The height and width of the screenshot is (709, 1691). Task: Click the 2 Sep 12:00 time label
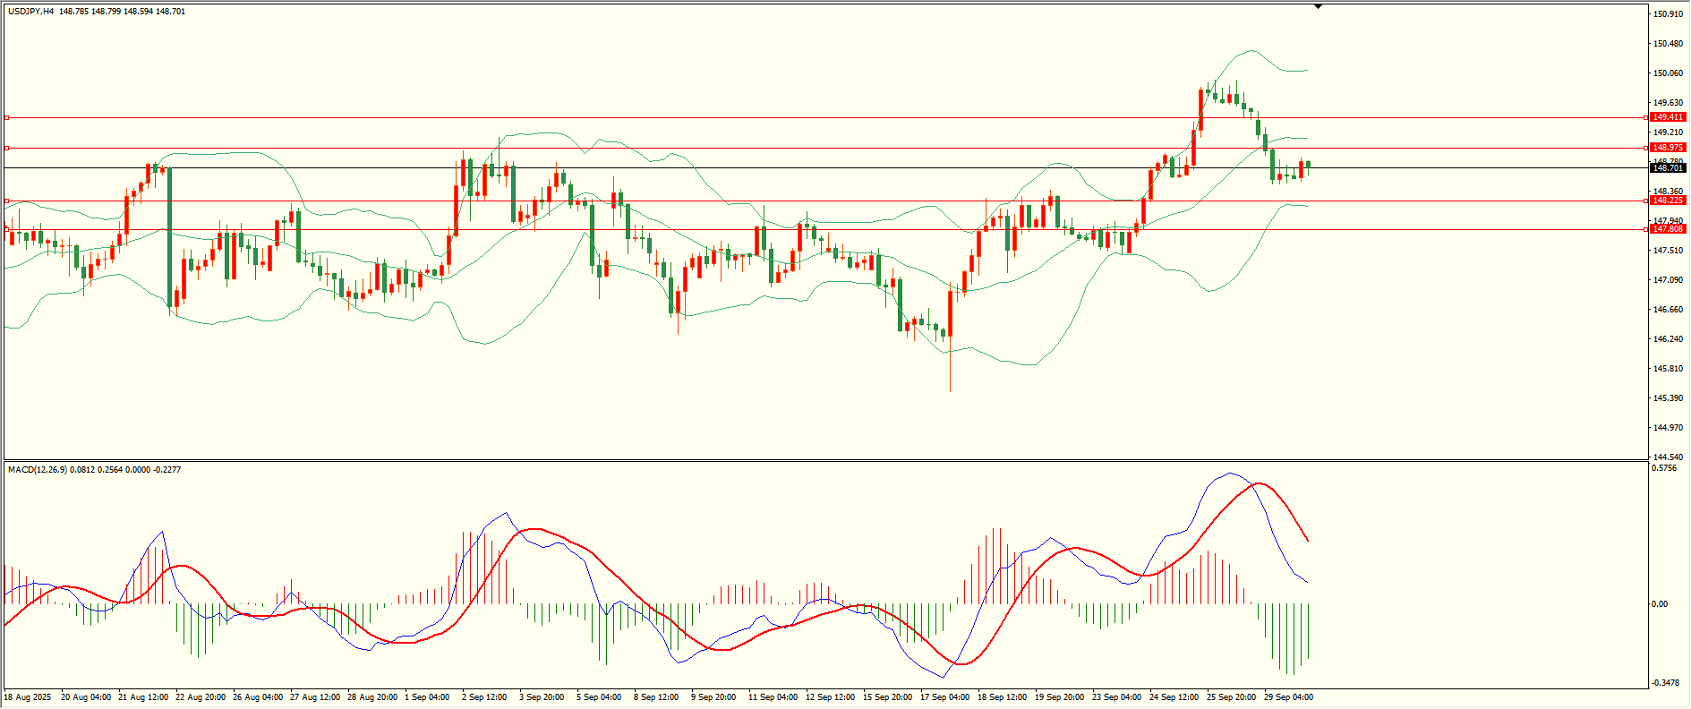[x=484, y=697]
